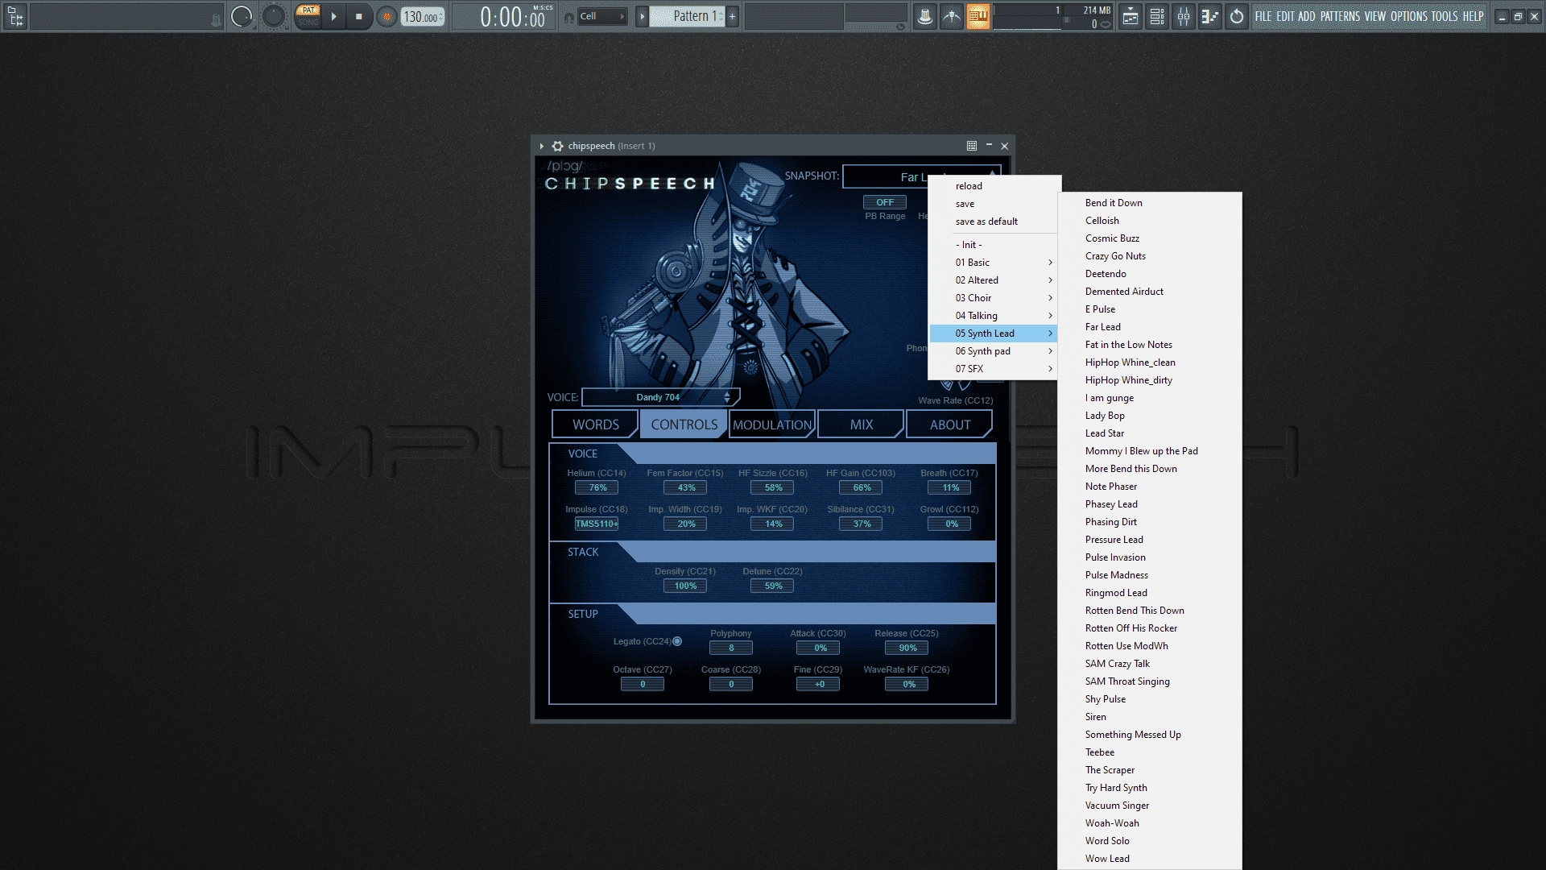Select the Cosmic Buzz preset

tap(1150, 238)
